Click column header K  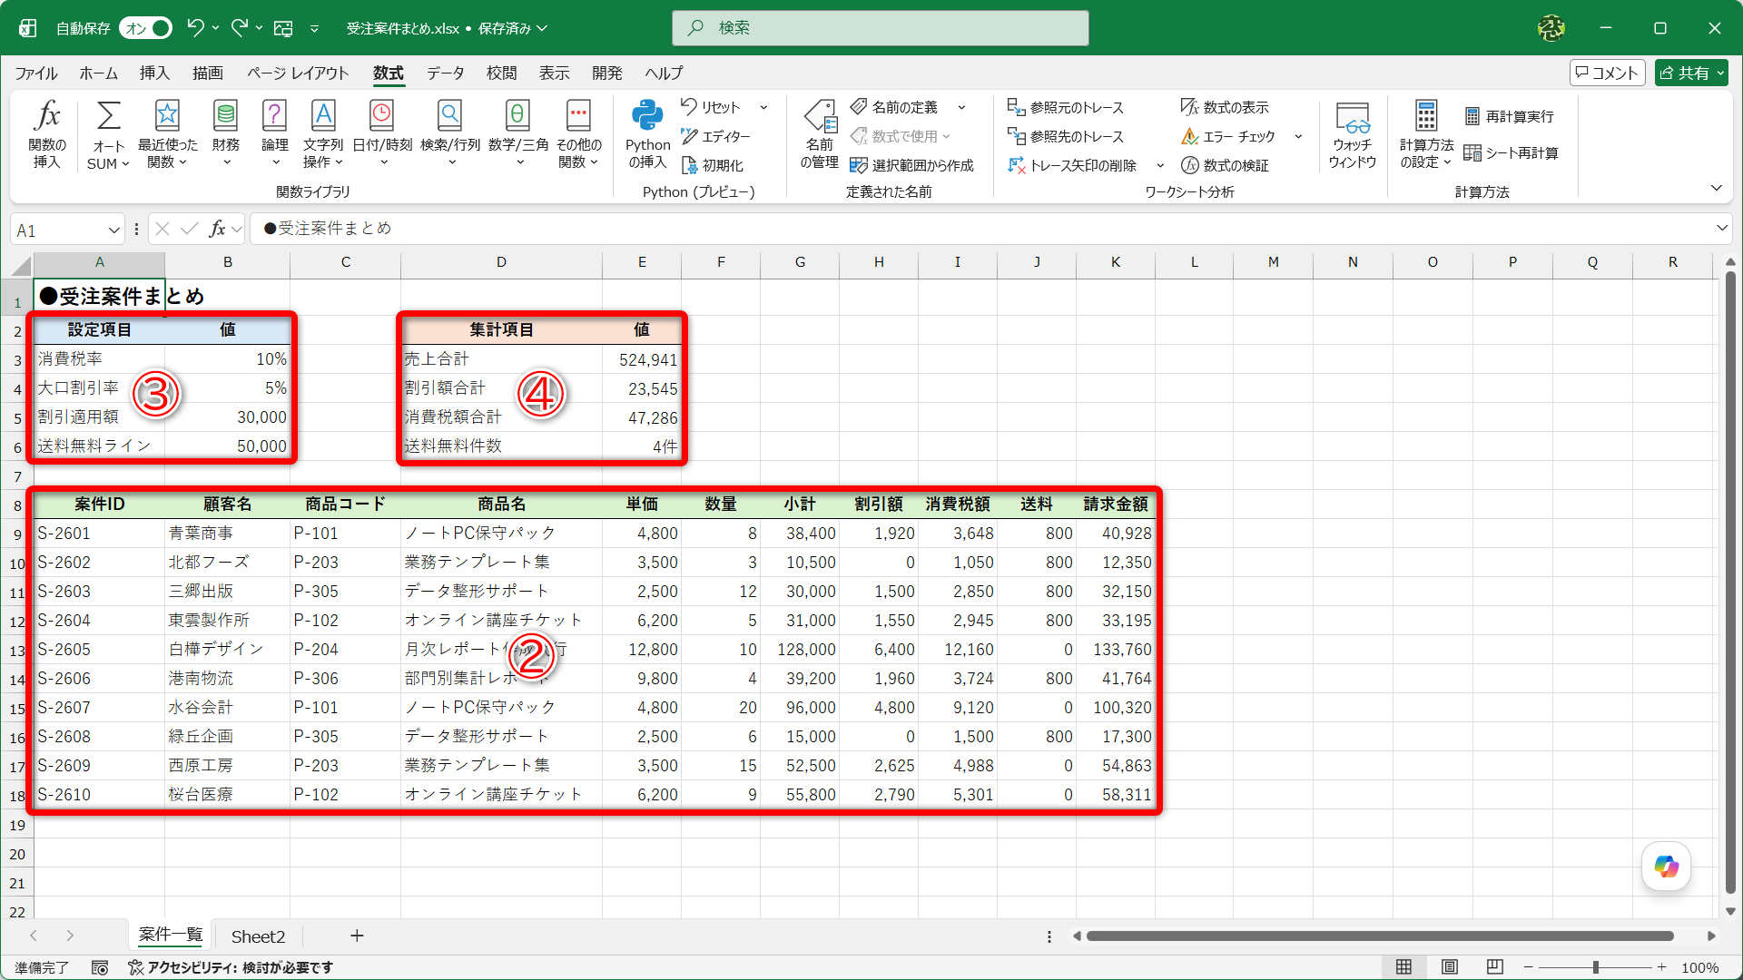(1116, 262)
